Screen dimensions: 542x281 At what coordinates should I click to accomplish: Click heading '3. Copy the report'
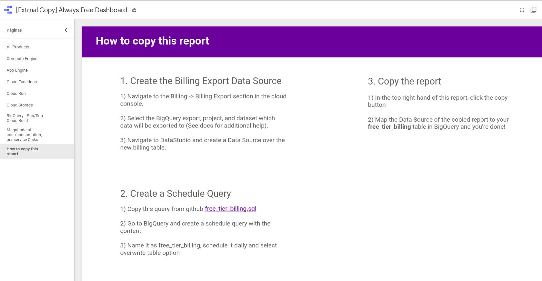[404, 81]
